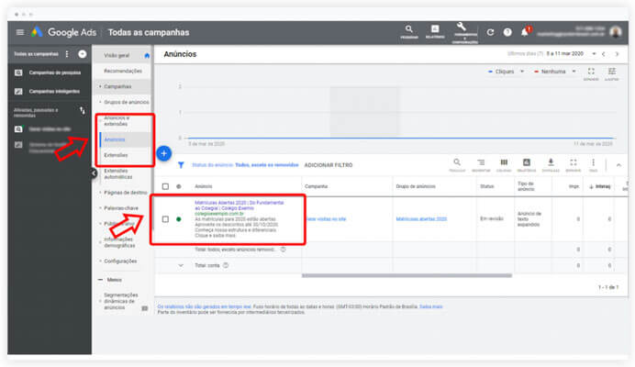Screen dimensions: 635x367
Task: Refresh data with the reload icon
Action: (490, 32)
